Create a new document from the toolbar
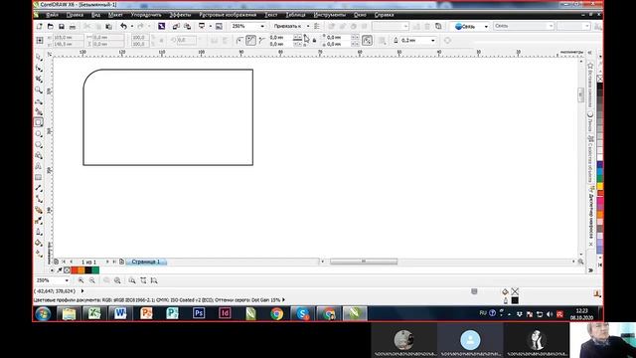Viewport: 636px width, 358px height. tap(40, 26)
